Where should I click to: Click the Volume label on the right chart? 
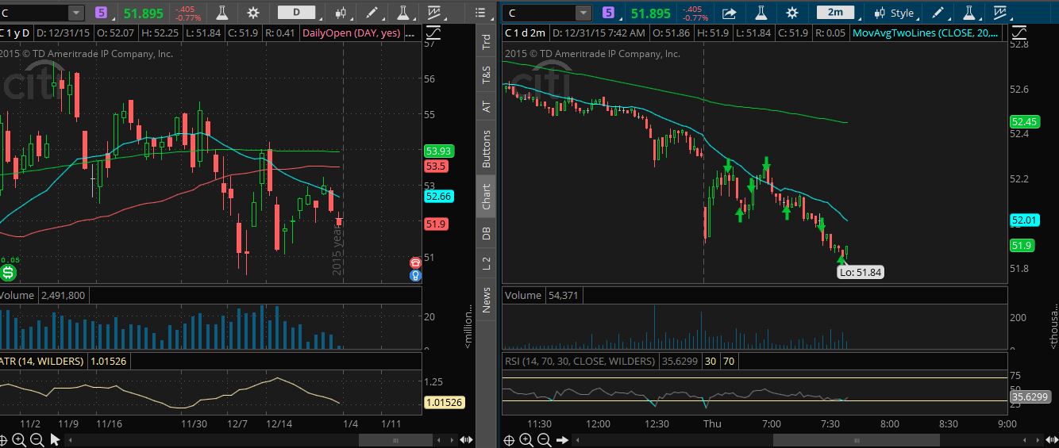coord(523,295)
